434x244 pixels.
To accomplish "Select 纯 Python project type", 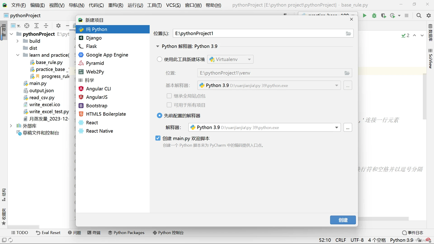I will [x=113, y=29].
